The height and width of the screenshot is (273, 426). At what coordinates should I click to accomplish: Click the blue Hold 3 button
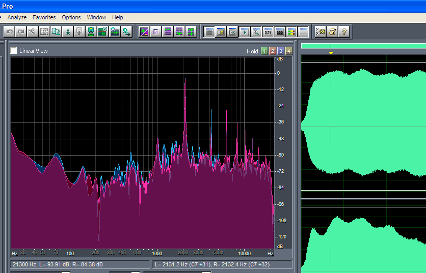click(281, 51)
